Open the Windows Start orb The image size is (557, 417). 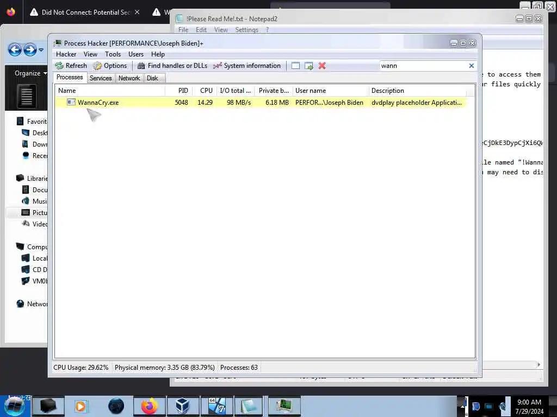pyautogui.click(x=15, y=406)
